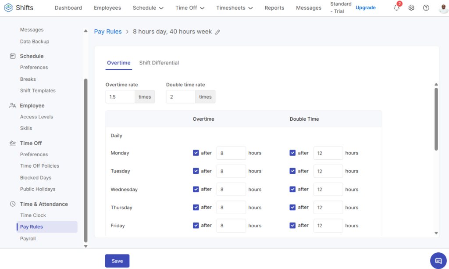The width and height of the screenshot is (449, 269).
Task: Click Friday double time hours field
Action: [x=328, y=226]
